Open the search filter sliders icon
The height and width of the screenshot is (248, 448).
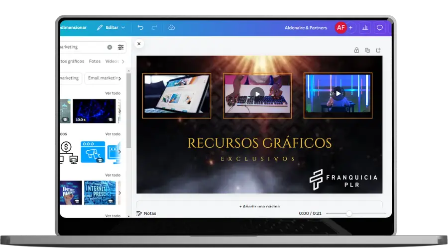pyautogui.click(x=120, y=47)
